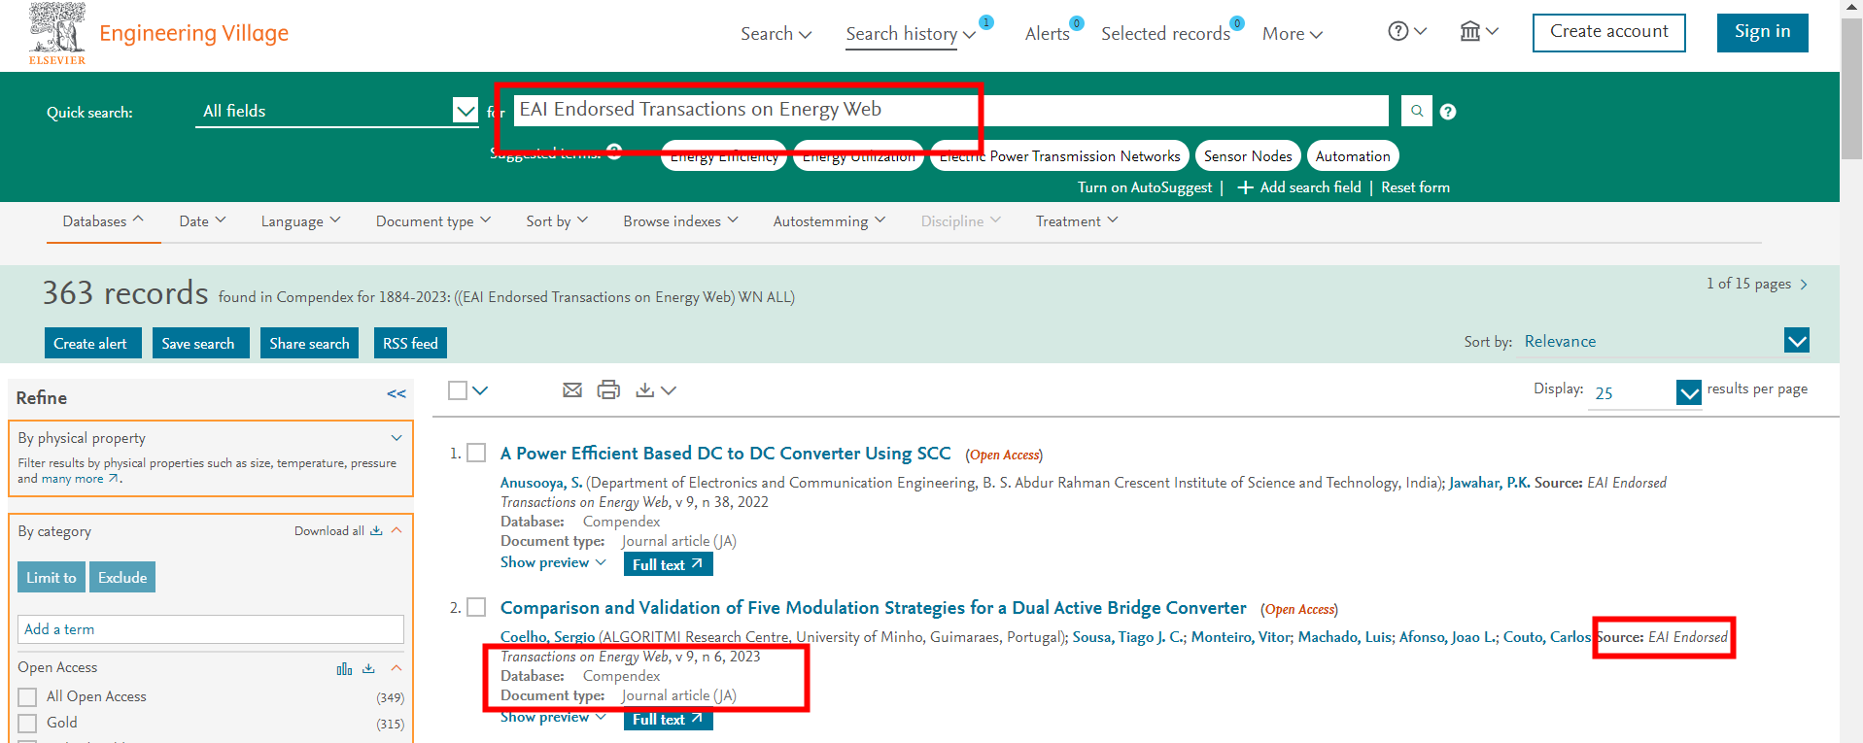Select result 1 checkbox
Screen dimensions: 1863x743
point(476,453)
